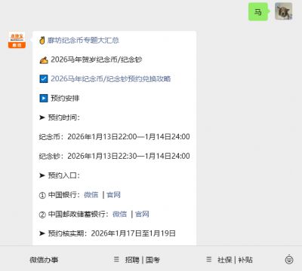The image size is (302, 271).
Task: Select the 预约时间： heading text
Action: coord(64,117)
